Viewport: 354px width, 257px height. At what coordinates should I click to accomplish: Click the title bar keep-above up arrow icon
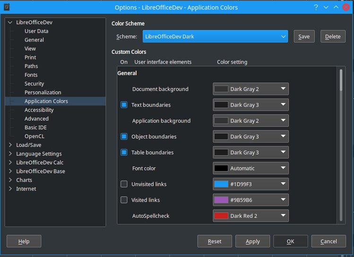click(336, 7)
